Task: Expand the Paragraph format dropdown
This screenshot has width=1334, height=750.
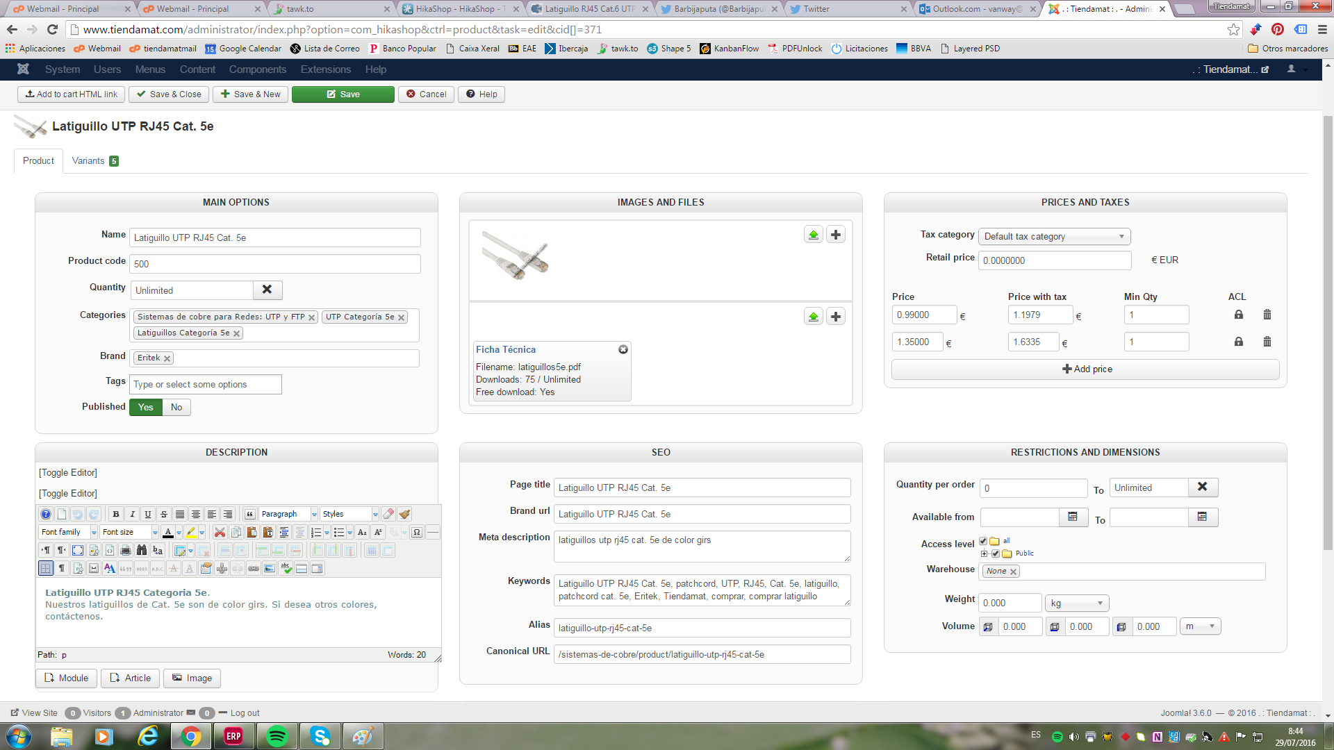Action: pyautogui.click(x=314, y=515)
